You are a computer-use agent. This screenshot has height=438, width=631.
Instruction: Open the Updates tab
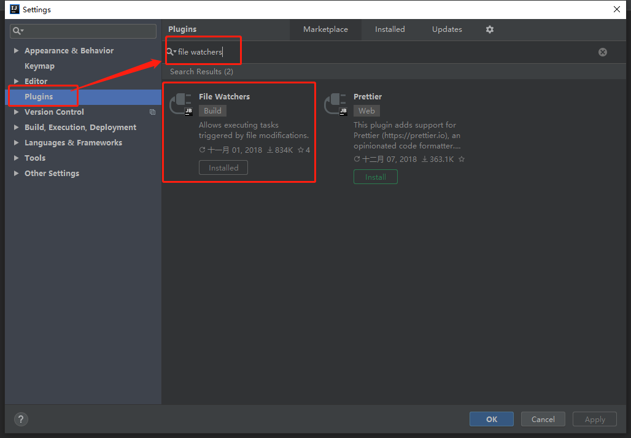[447, 29]
